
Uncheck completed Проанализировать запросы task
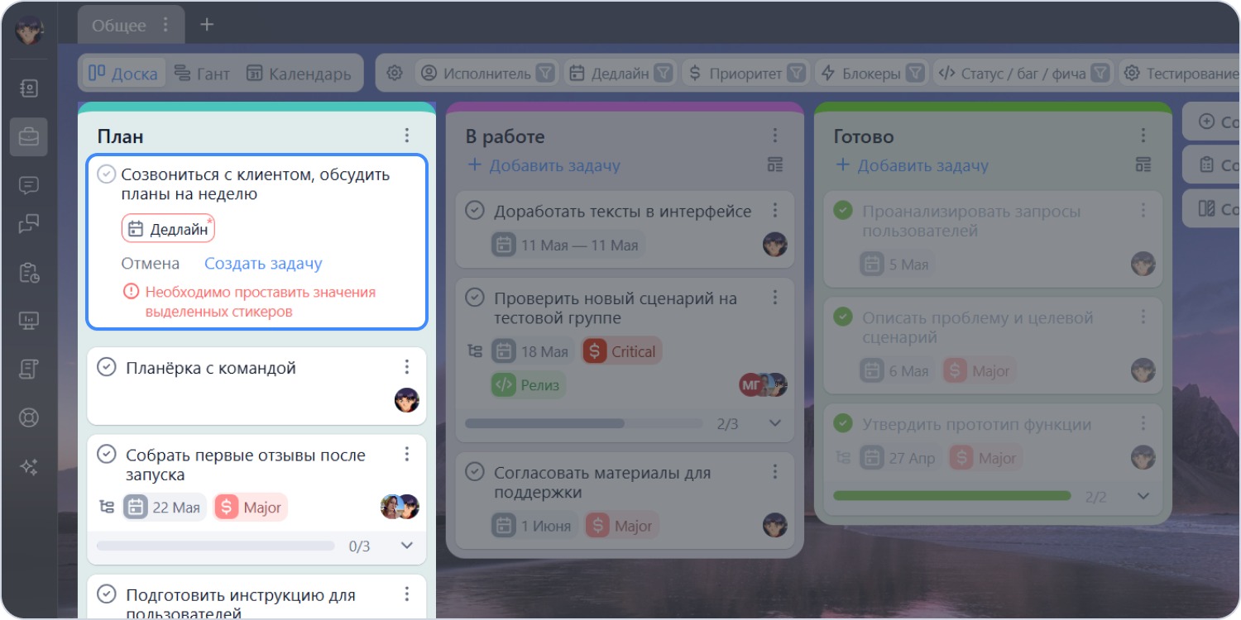click(843, 210)
